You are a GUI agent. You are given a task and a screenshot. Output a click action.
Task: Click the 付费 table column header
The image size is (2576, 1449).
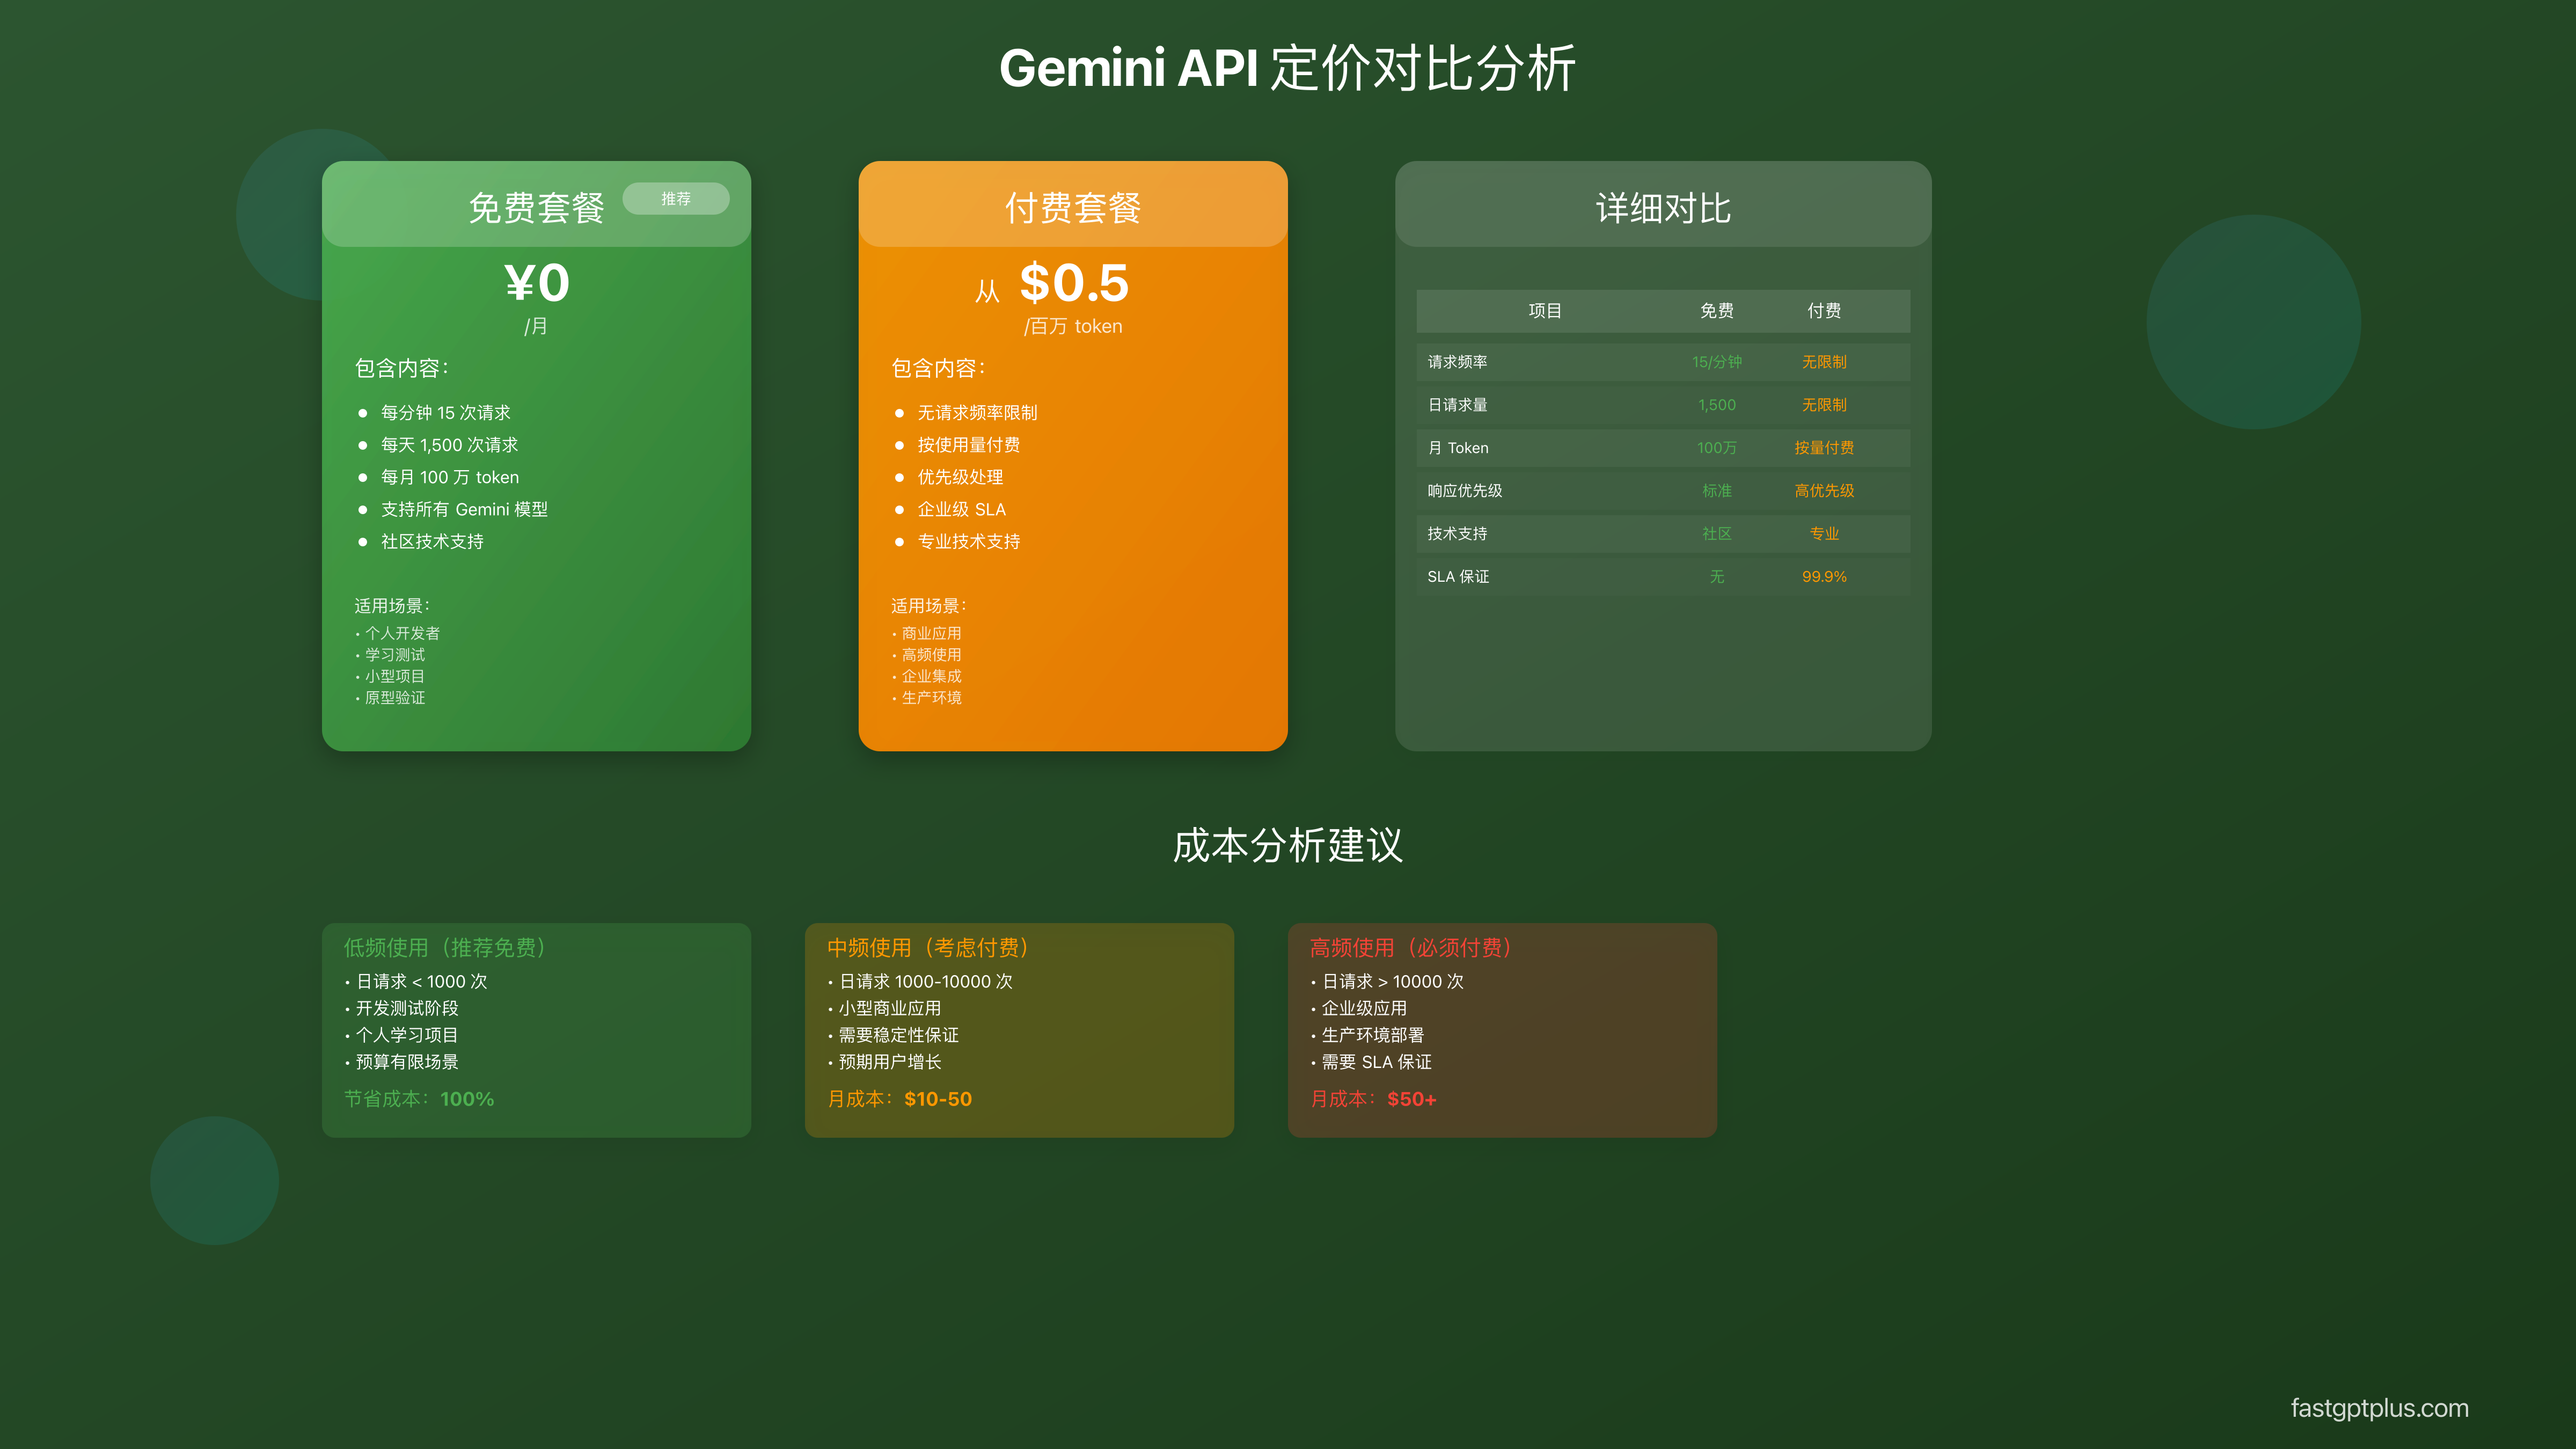(x=1824, y=311)
